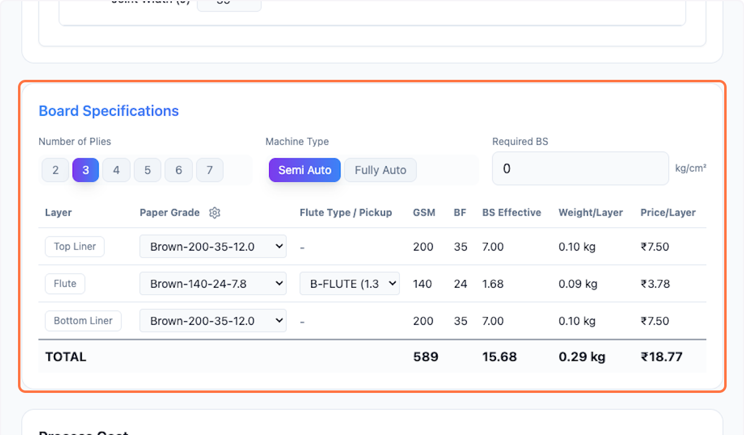Select 2 plies option
The width and height of the screenshot is (744, 435).
(x=55, y=170)
